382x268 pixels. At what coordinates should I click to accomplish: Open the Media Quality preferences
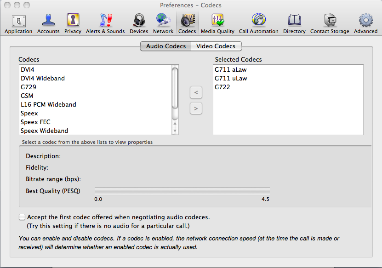pos(217,24)
